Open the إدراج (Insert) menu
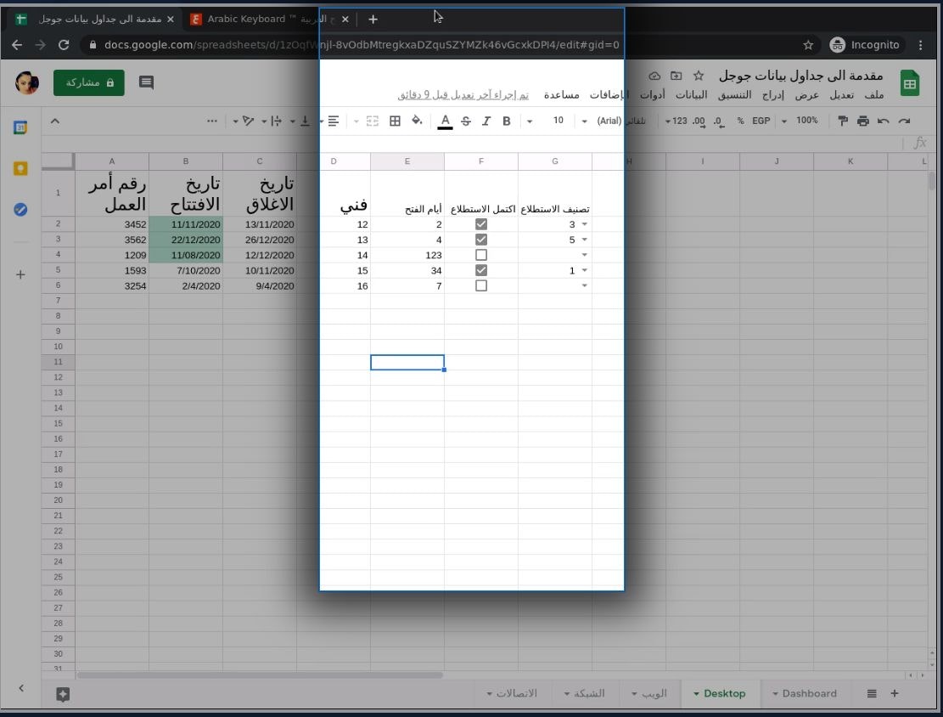 772,95
